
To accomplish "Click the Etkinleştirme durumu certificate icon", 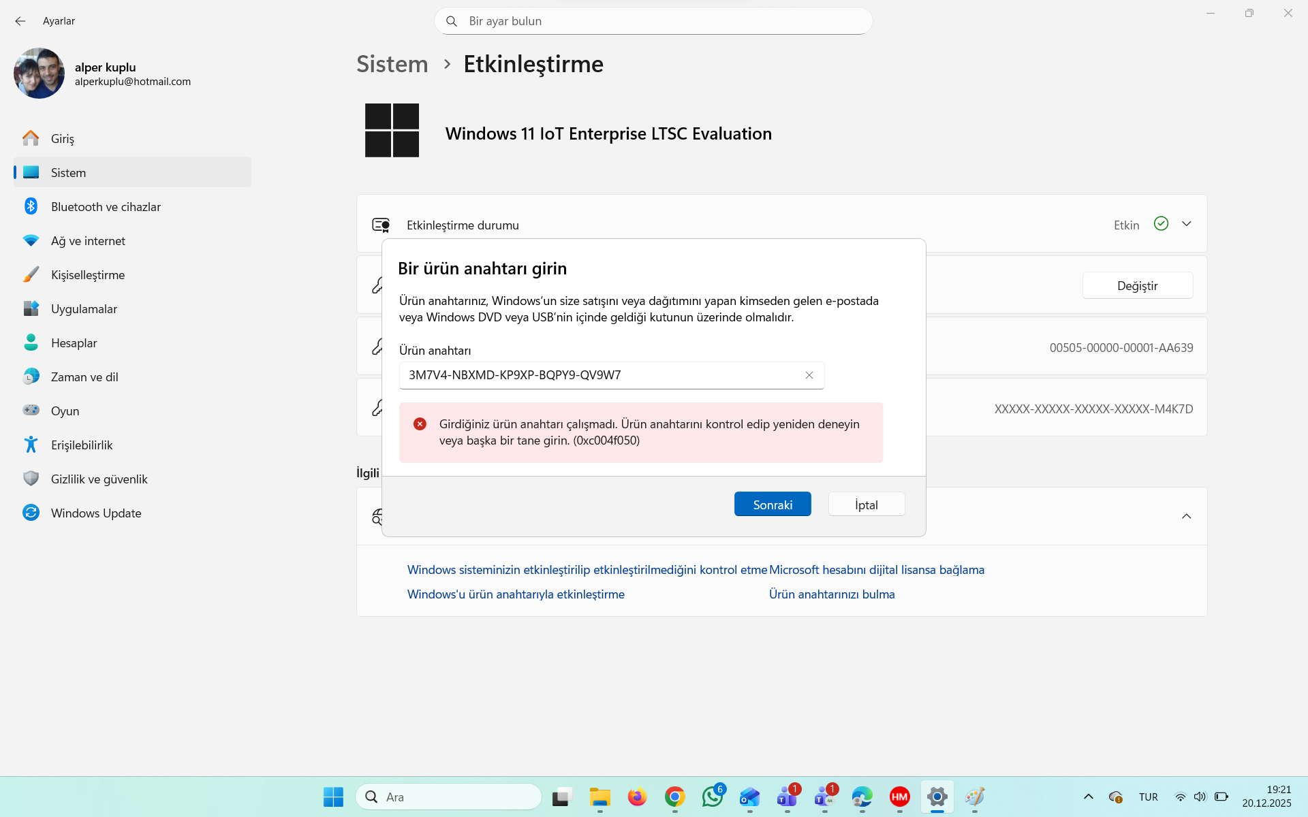I will [381, 225].
